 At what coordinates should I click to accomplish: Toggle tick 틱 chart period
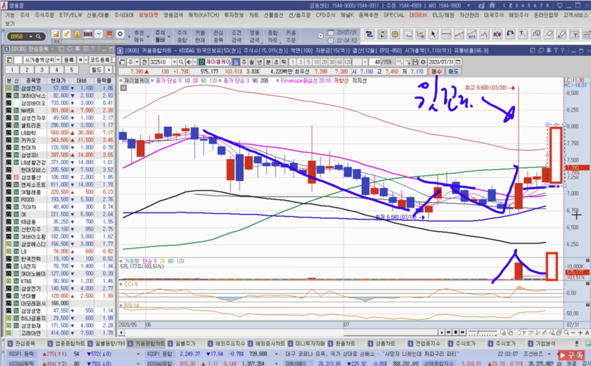tap(284, 62)
